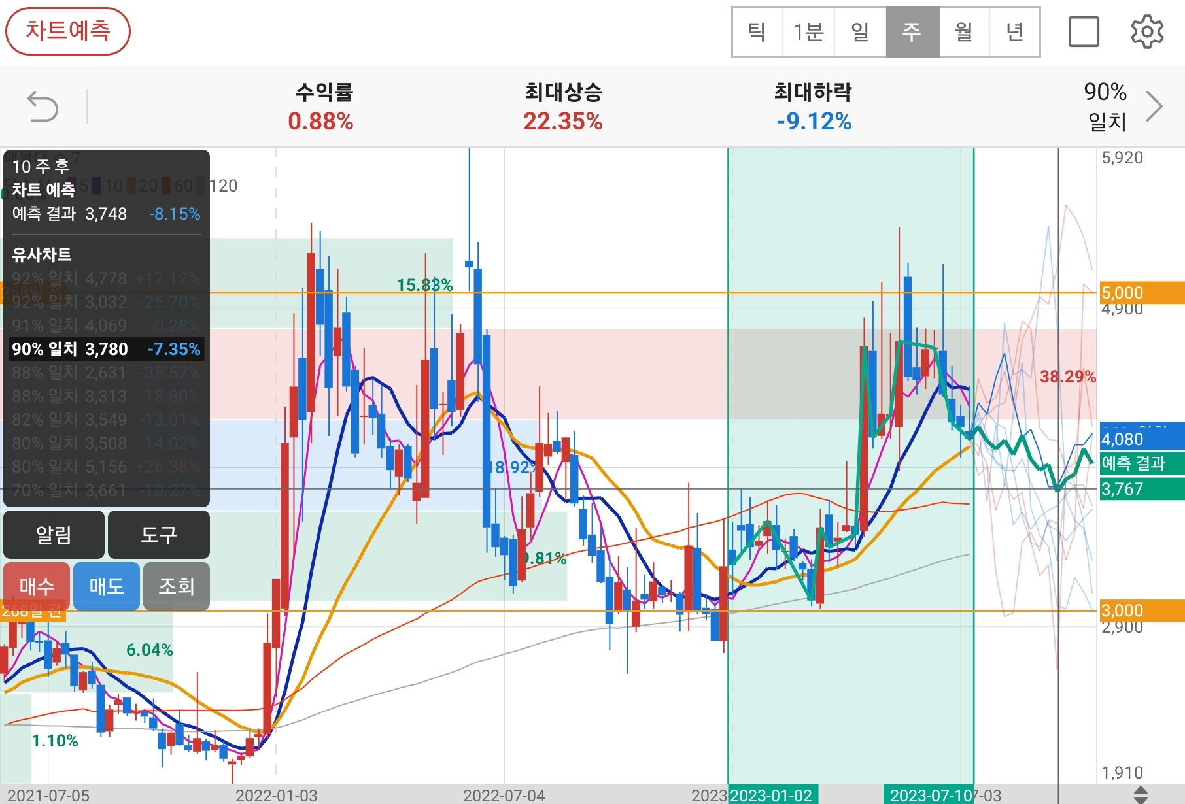Tap the 2023-07-10 range end marker
1185x804 pixels.
coord(929,795)
